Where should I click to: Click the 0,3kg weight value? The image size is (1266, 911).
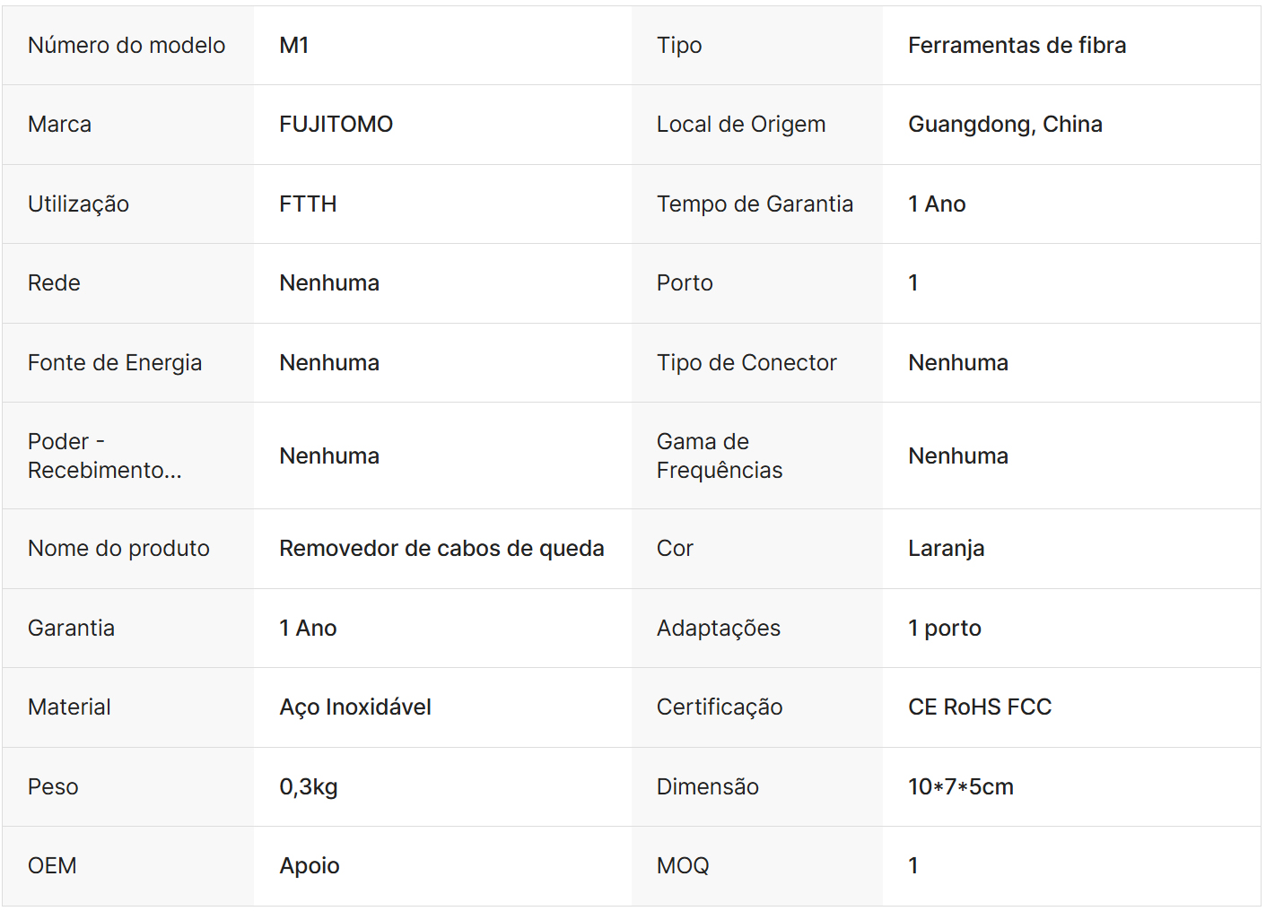[309, 787]
